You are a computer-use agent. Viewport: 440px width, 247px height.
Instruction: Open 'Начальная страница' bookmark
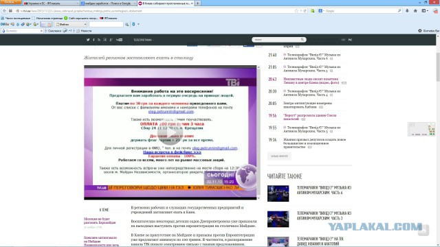click(47, 19)
